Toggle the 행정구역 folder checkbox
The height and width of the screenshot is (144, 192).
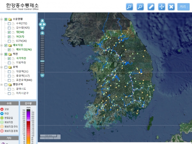click(x=6, y=85)
